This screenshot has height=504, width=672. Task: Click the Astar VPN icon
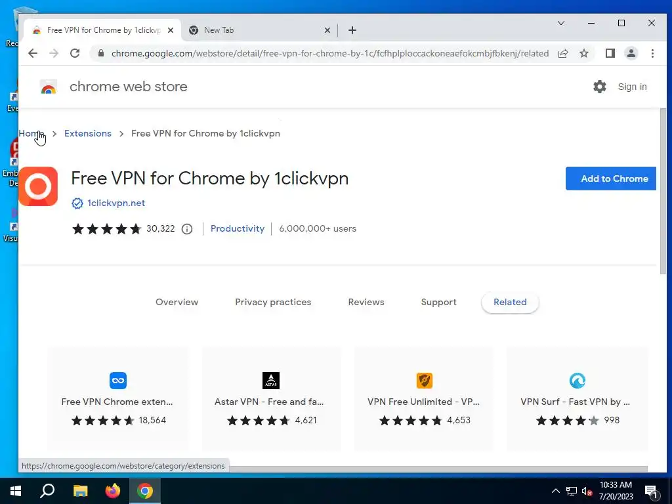pyautogui.click(x=271, y=381)
